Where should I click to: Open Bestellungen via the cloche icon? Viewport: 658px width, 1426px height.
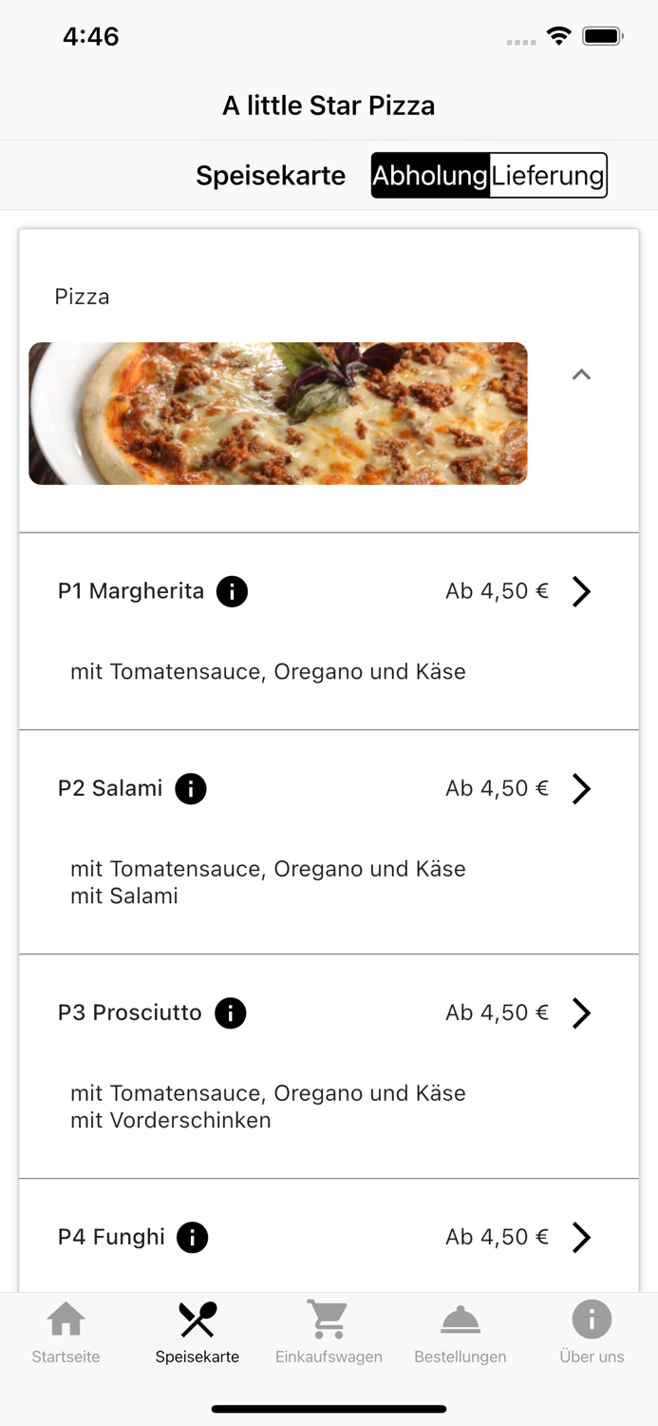pyautogui.click(x=460, y=1320)
